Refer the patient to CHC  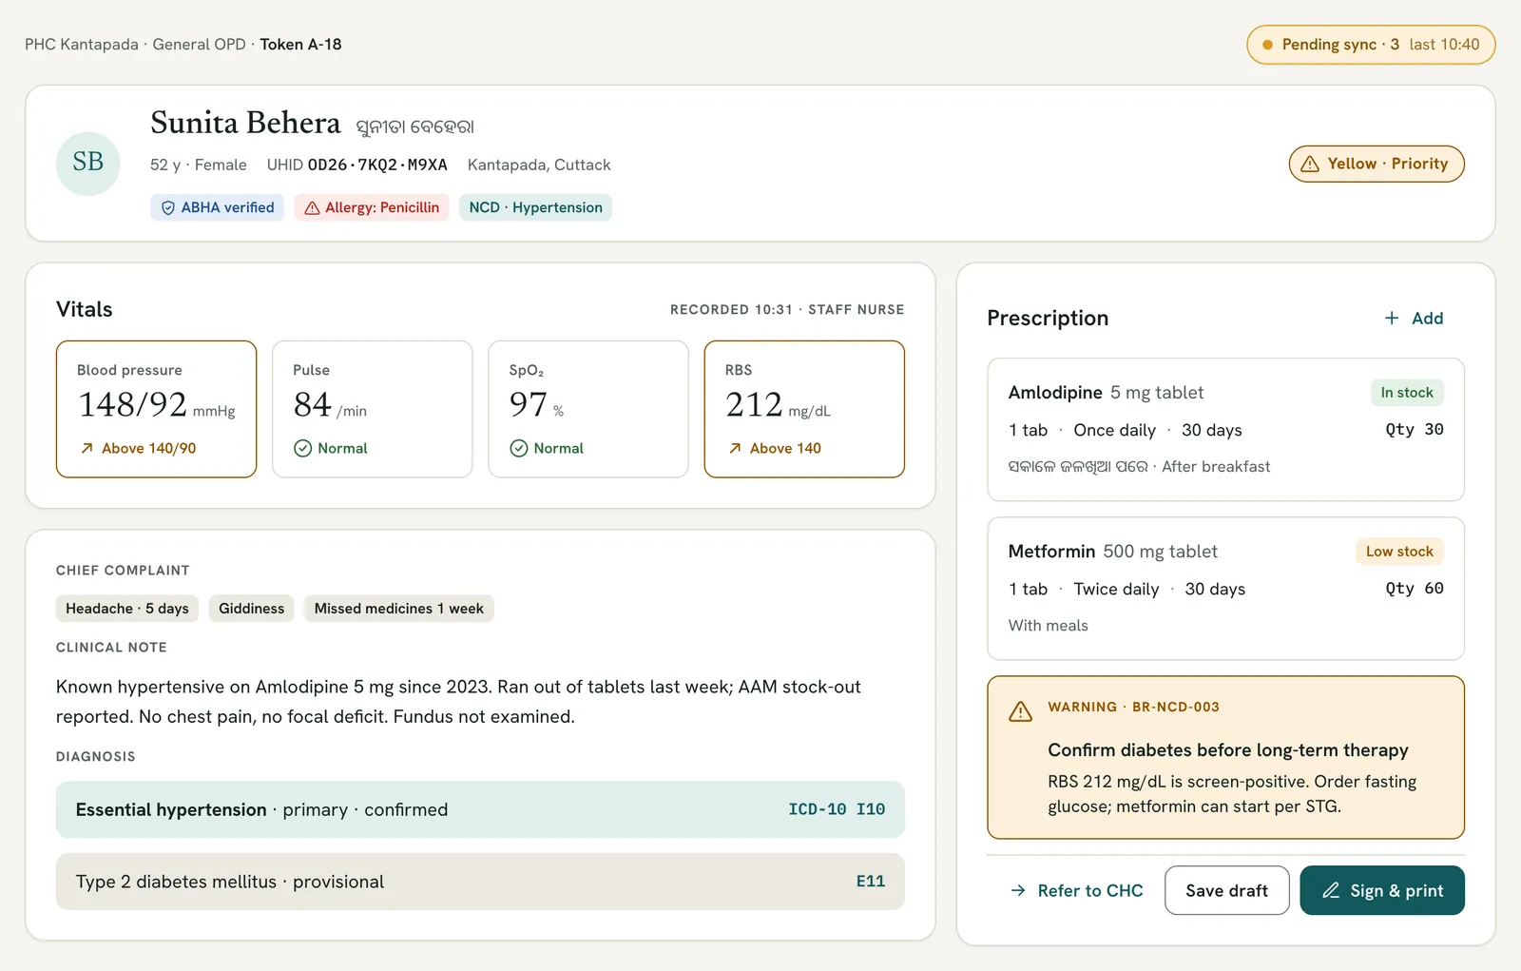pos(1076,890)
